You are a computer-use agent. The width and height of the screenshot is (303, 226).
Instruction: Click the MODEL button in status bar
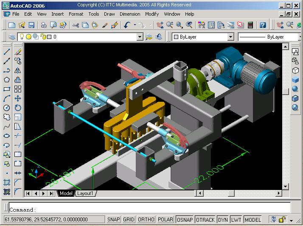point(252,220)
